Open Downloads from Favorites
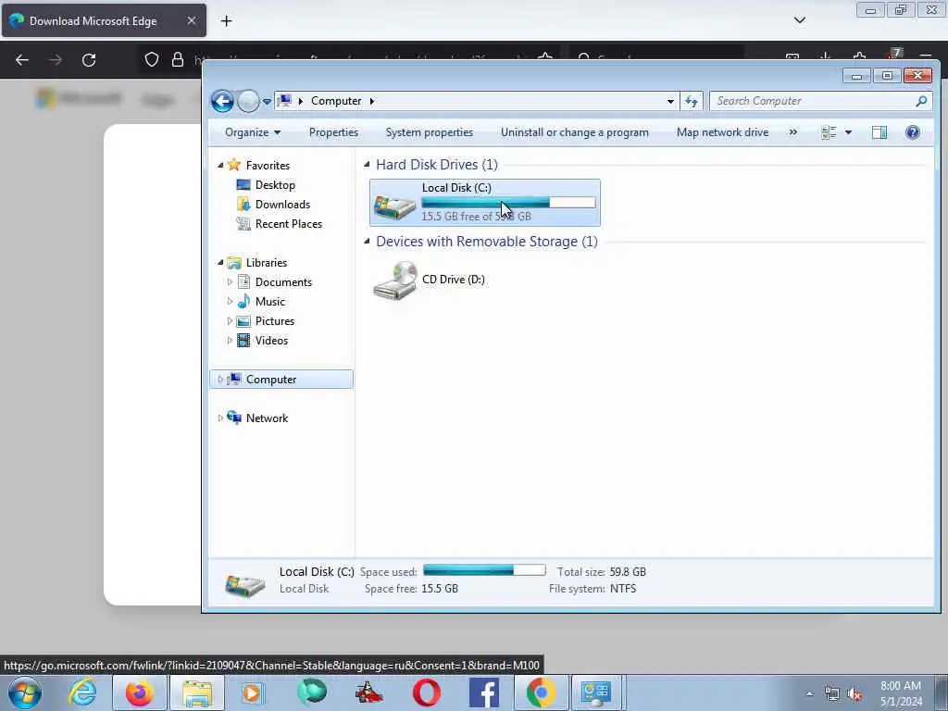 point(282,205)
